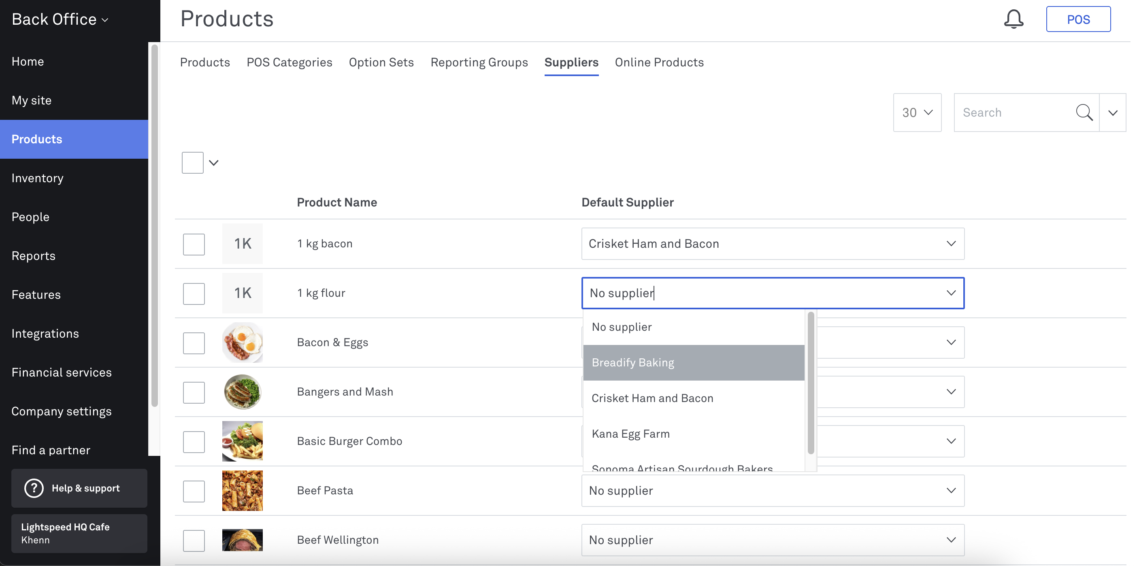Image resolution: width=1137 pixels, height=566 pixels.
Task: Click into the Search field
Action: (1014, 113)
